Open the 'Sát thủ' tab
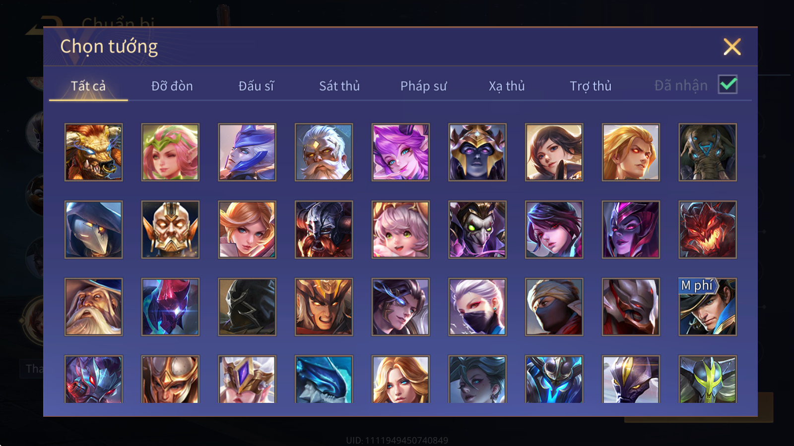The width and height of the screenshot is (794, 446). [339, 86]
